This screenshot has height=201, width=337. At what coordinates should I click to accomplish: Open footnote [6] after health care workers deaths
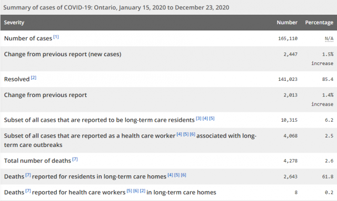point(136,191)
